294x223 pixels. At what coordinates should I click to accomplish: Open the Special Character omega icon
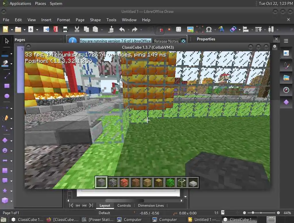tap(209, 30)
